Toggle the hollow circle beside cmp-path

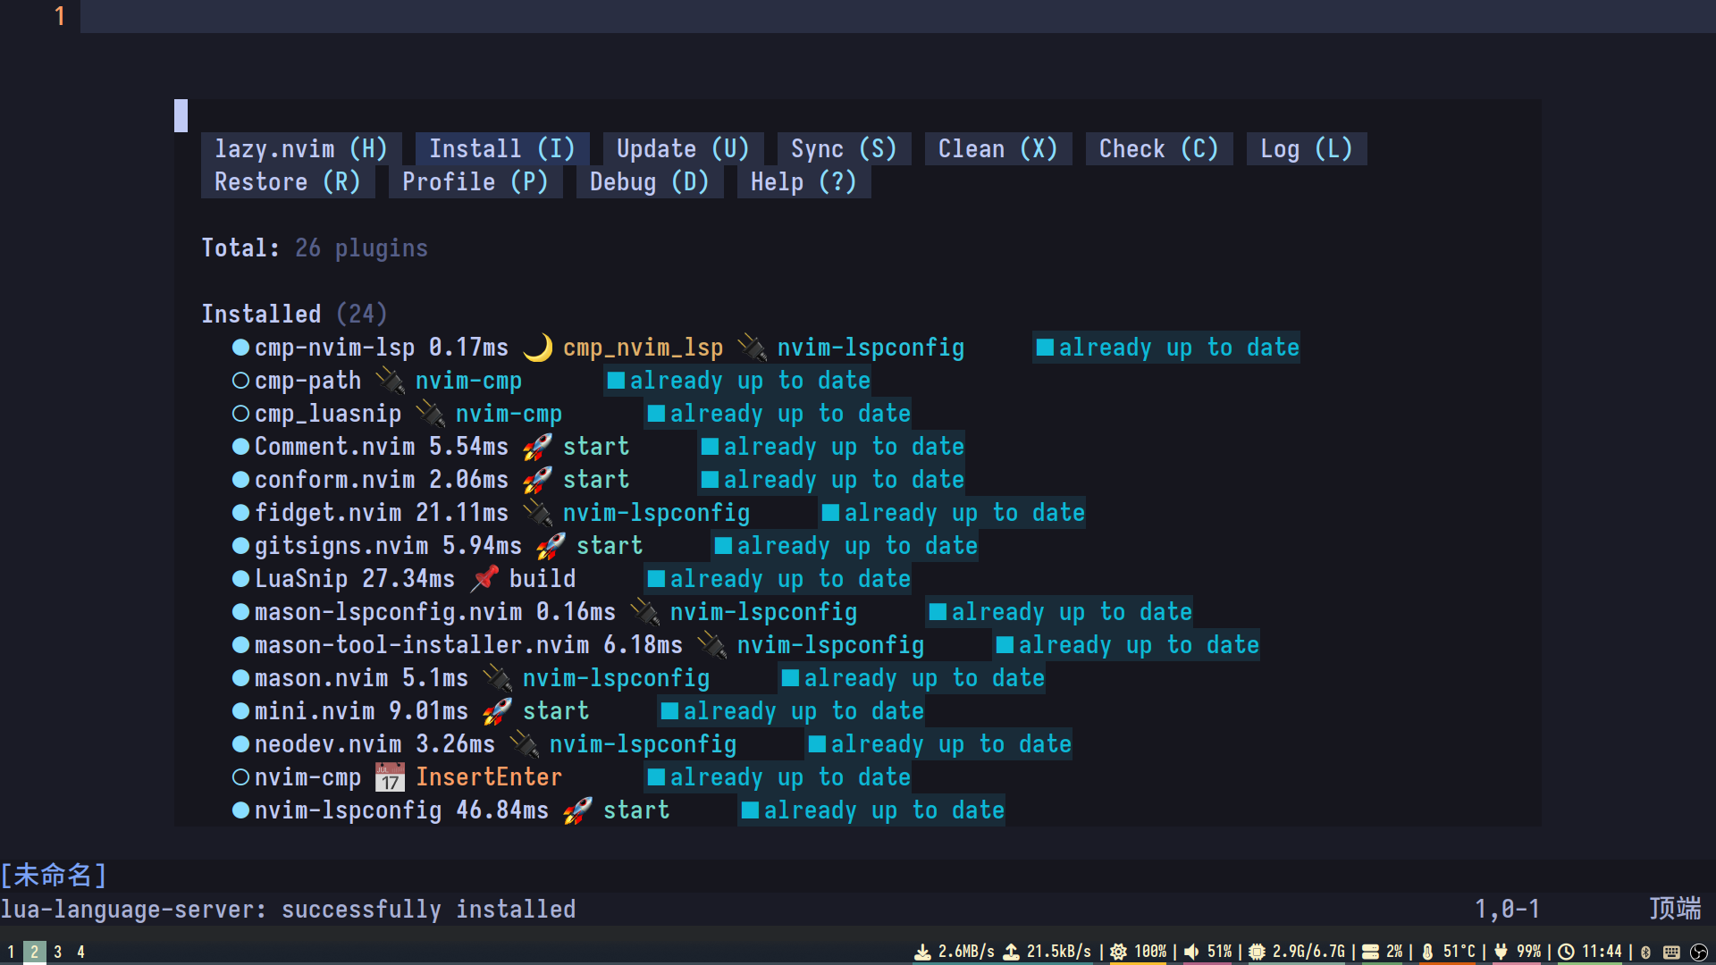(x=240, y=381)
